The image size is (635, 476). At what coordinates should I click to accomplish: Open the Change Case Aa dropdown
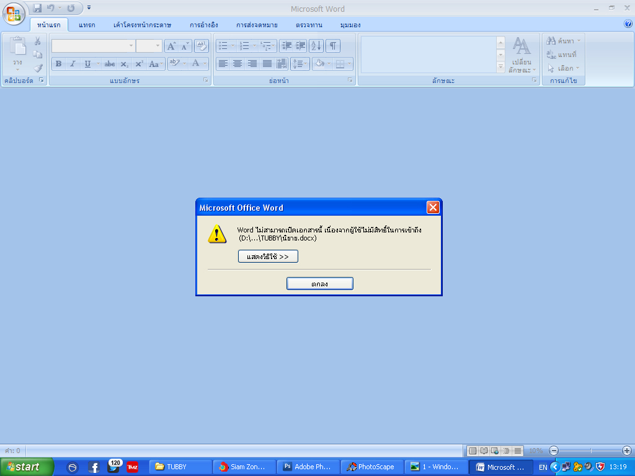[156, 64]
